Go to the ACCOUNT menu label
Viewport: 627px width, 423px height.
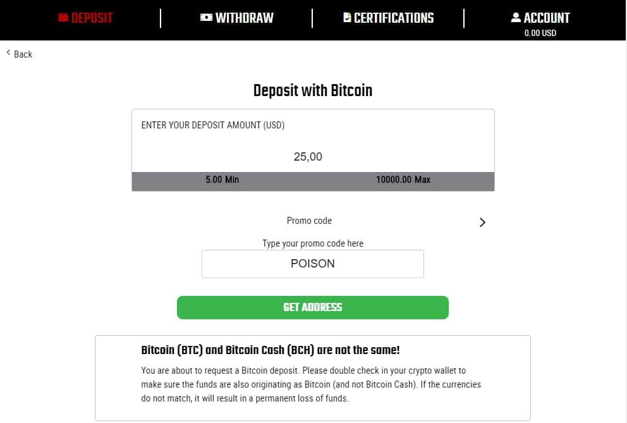547,18
